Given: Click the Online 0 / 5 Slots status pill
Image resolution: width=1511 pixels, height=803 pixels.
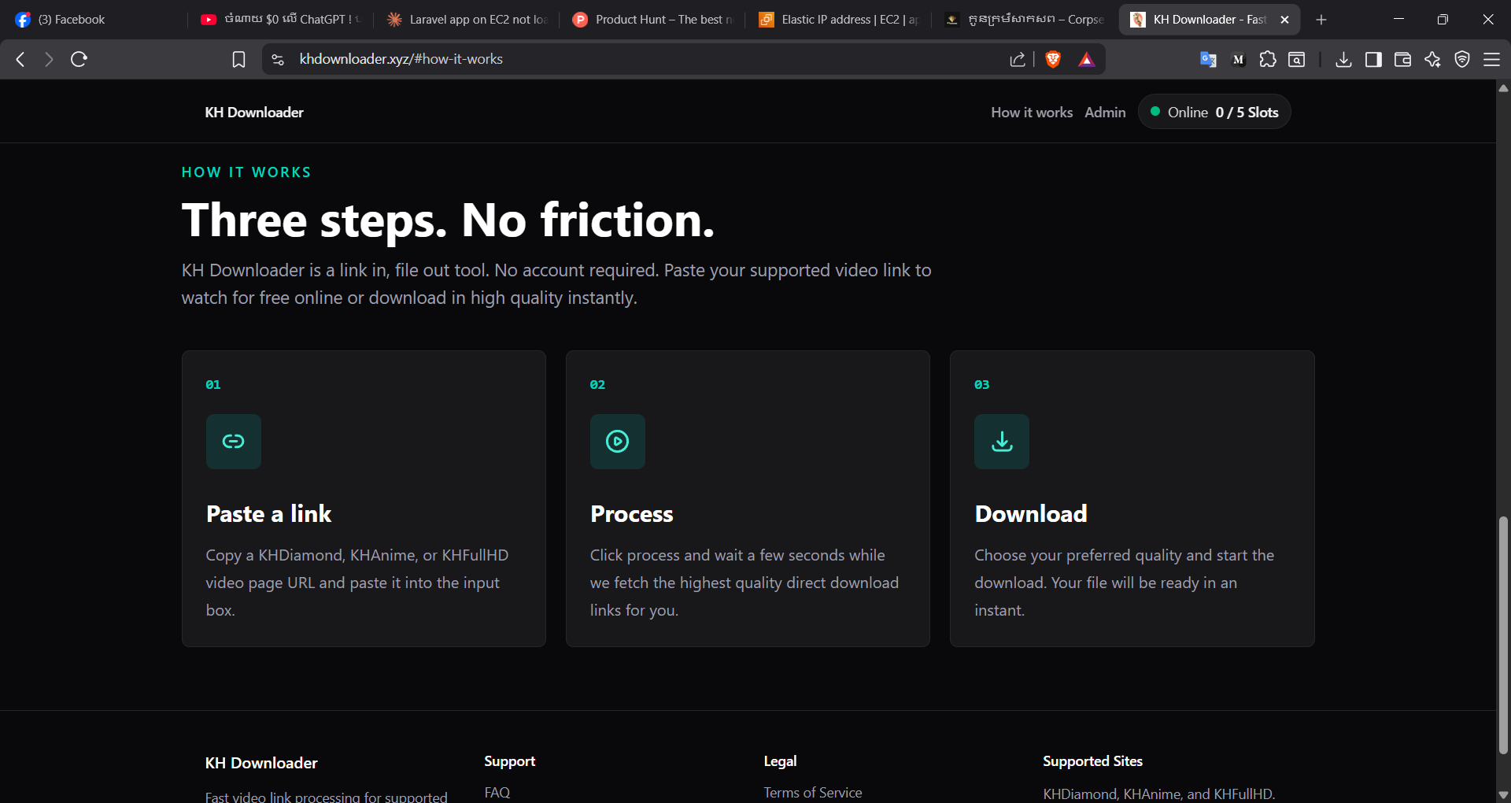Looking at the screenshot, I should (1214, 113).
